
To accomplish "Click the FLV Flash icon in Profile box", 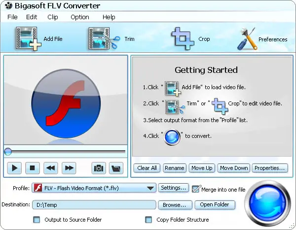I will pos(38,188).
